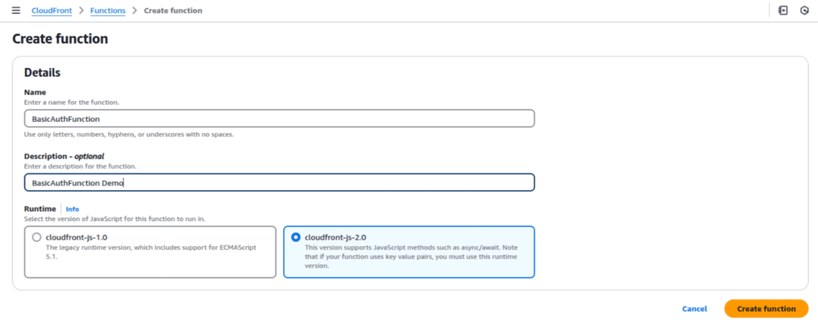Click the legacy runtime description text
818x327 pixels.
pyautogui.click(x=151, y=252)
